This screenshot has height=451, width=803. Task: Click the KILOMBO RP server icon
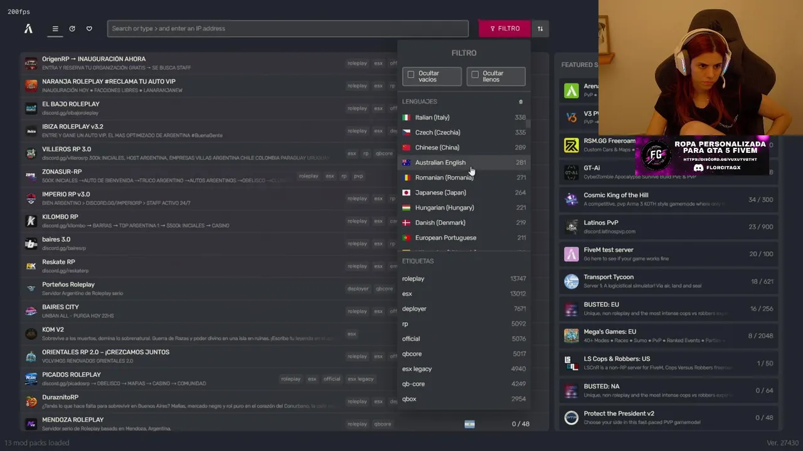click(31, 221)
